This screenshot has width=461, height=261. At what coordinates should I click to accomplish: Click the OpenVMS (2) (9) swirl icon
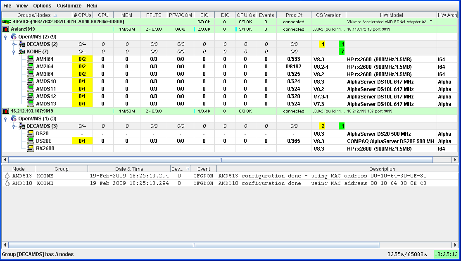point(14,36)
